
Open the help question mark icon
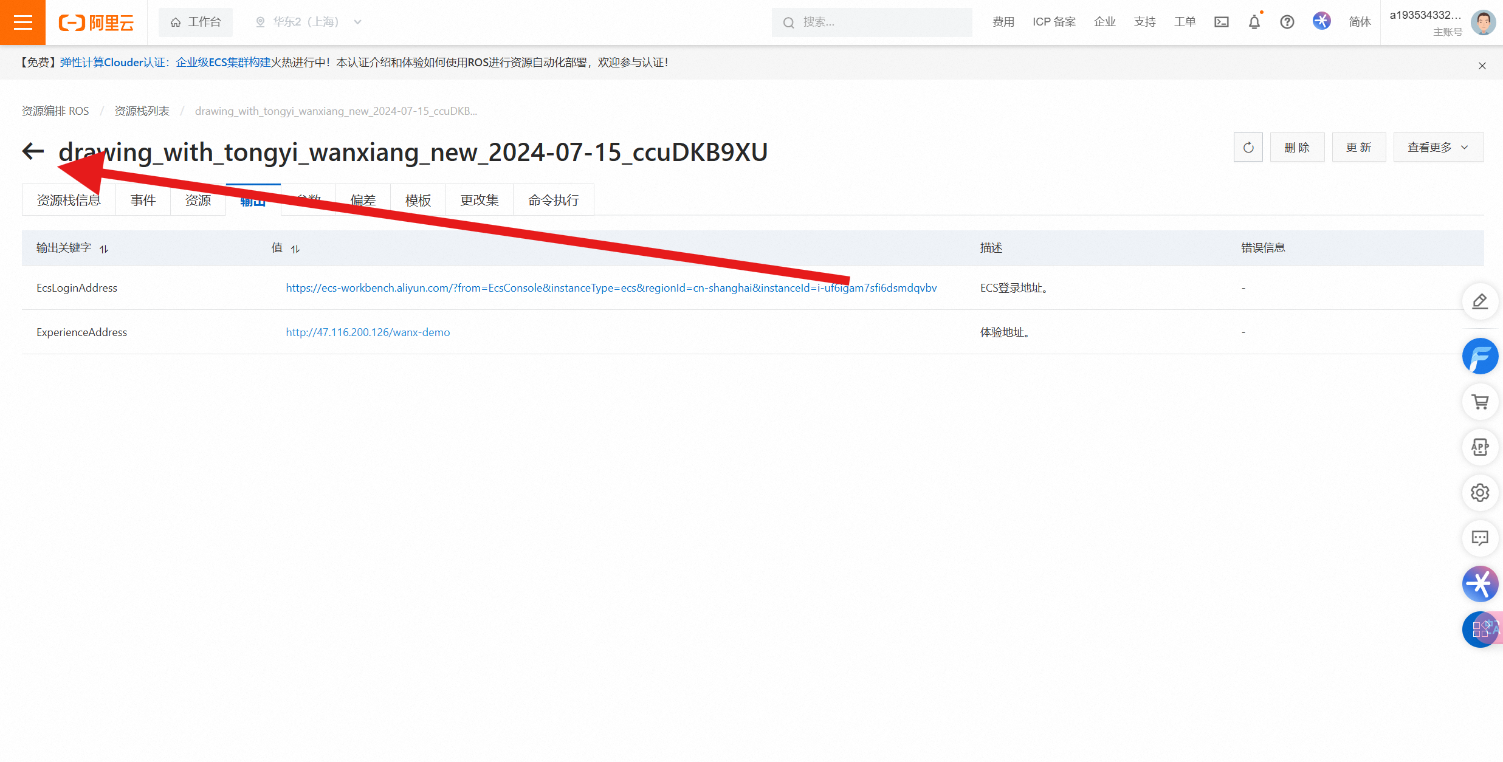tap(1287, 22)
